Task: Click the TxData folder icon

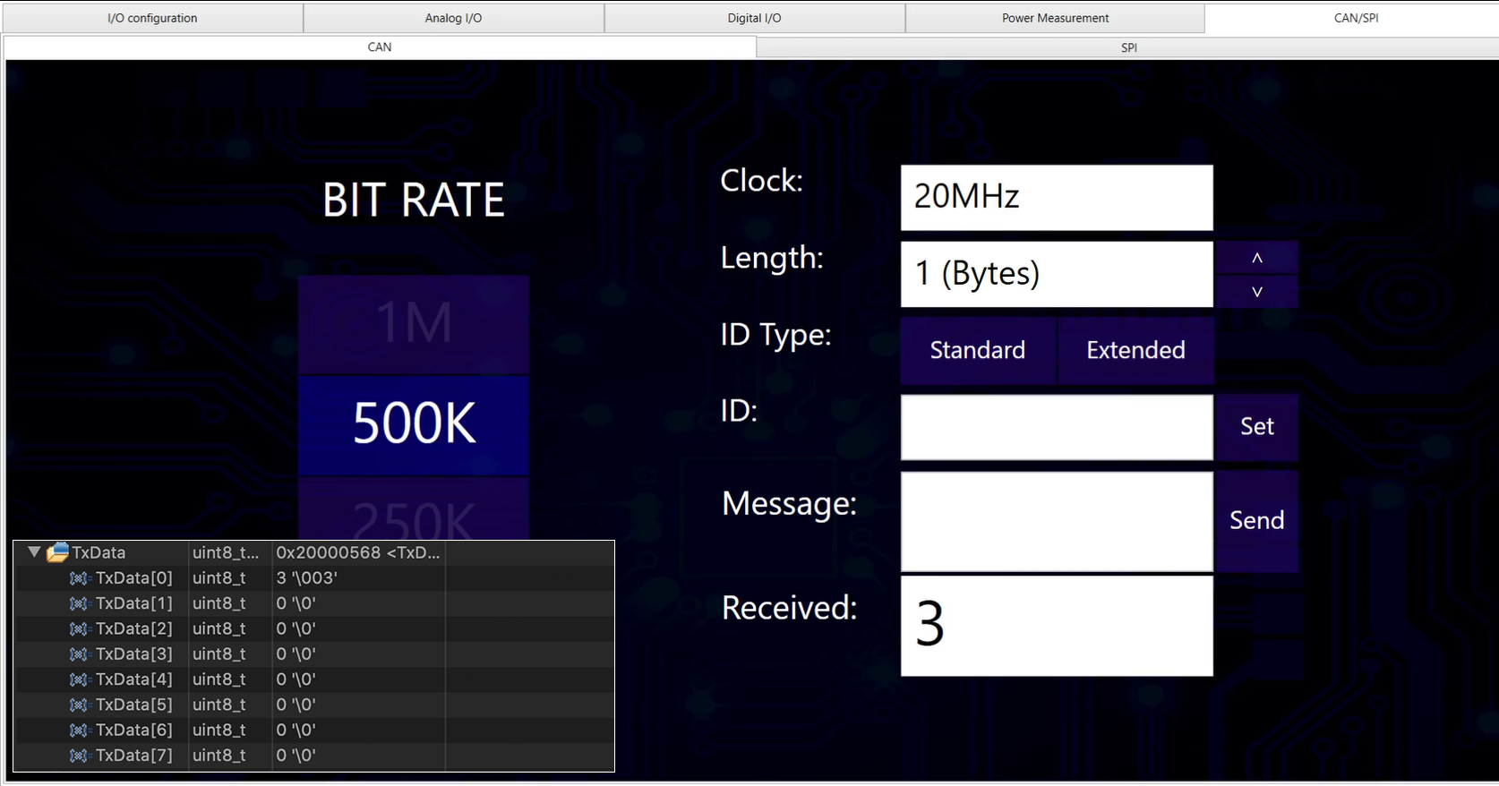Action: [57, 552]
